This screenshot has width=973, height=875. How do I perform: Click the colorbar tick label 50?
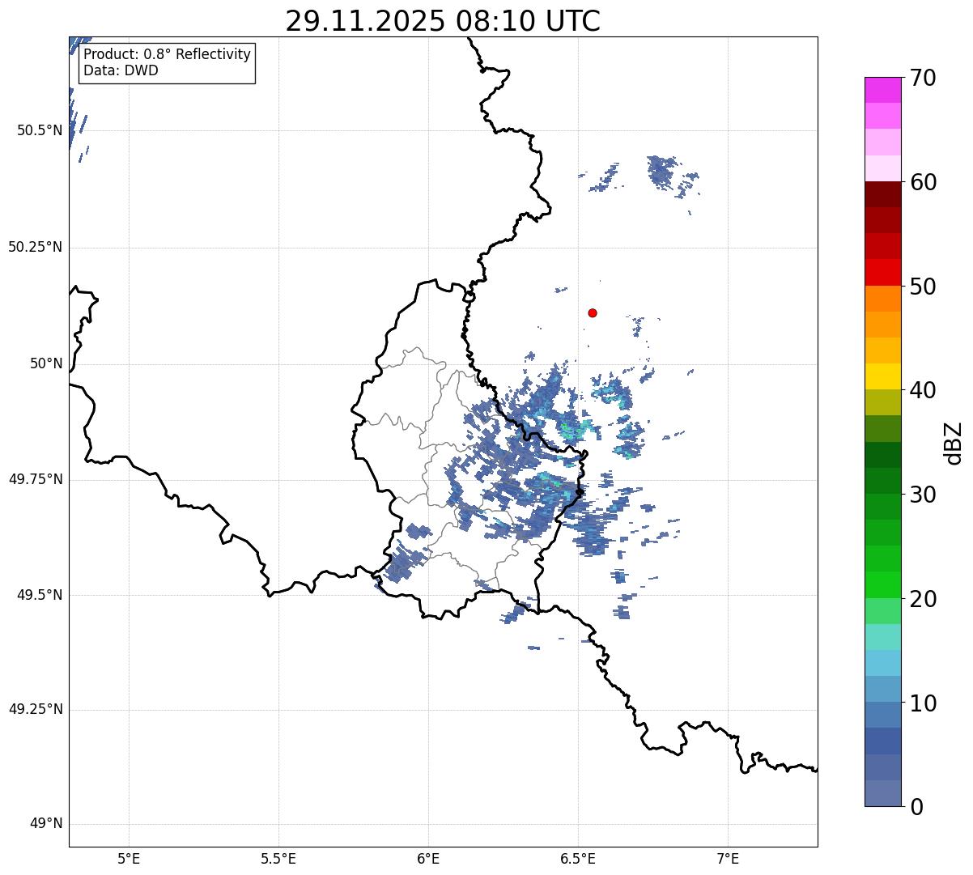click(923, 287)
